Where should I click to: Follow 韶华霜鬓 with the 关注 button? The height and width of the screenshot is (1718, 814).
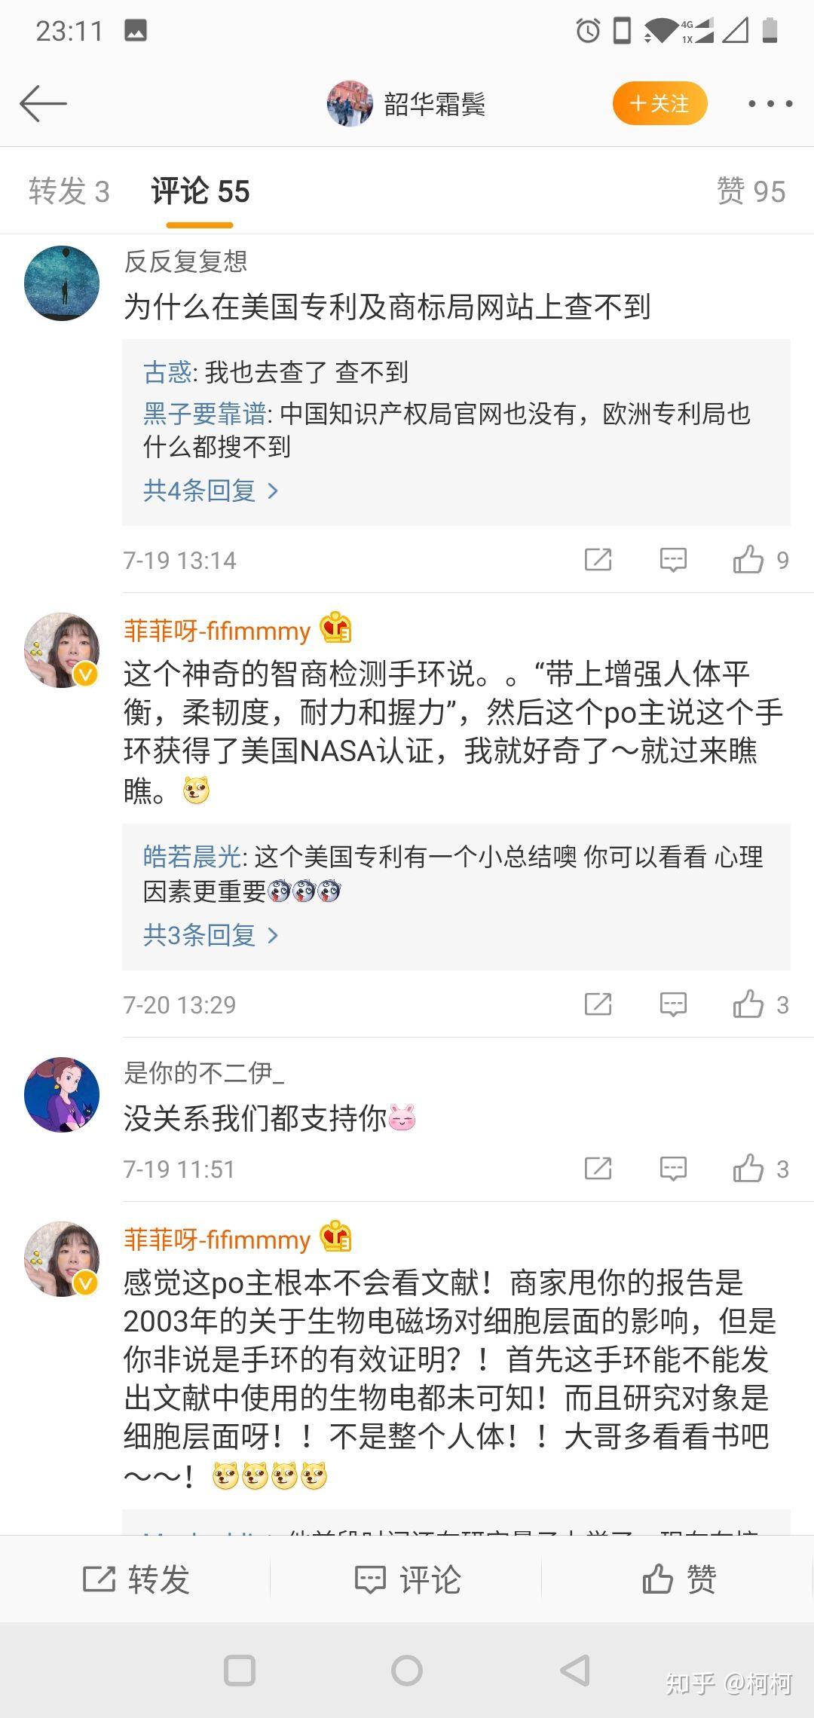[x=659, y=103]
